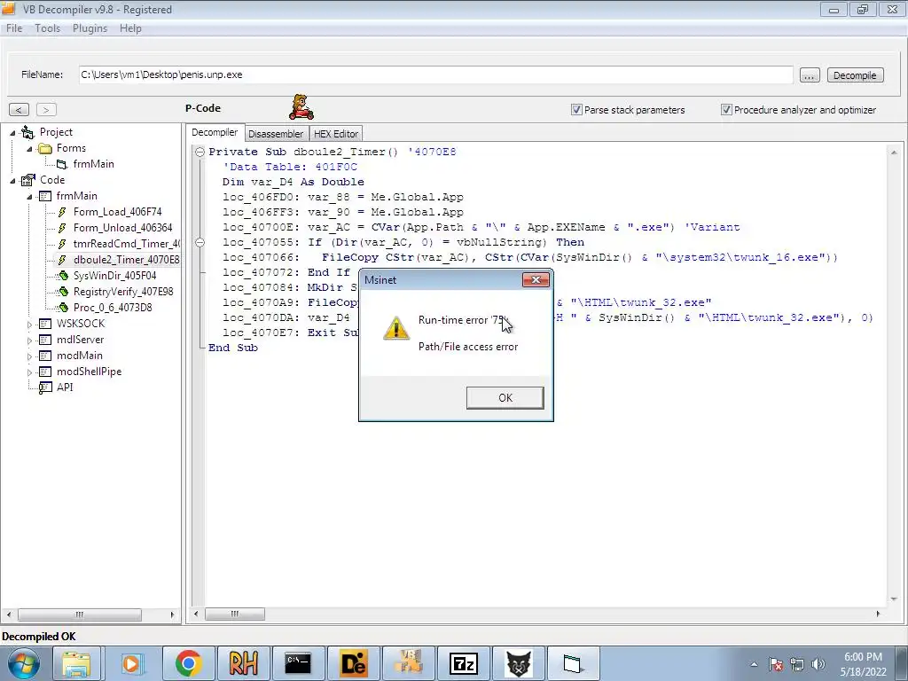The image size is (908, 681).
Task: Click the Proc_0_6_4073D8 function icon
Action: click(63, 308)
